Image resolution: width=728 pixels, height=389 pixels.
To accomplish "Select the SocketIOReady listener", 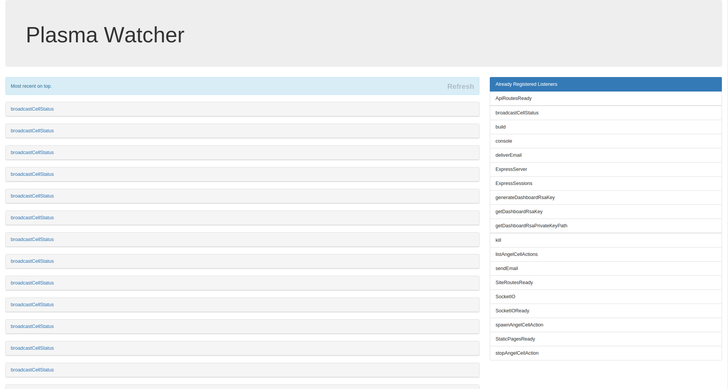I will (x=512, y=311).
